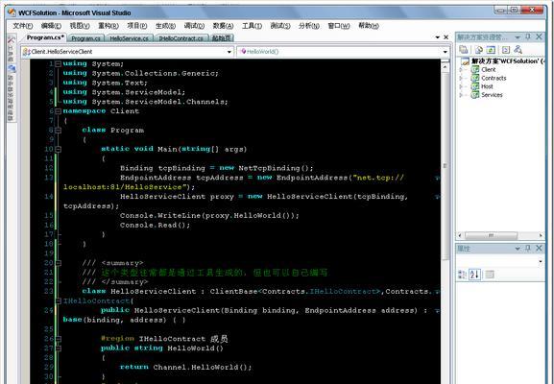Close the Properties panel
Screen dimensions: 554x384
coord(540,249)
